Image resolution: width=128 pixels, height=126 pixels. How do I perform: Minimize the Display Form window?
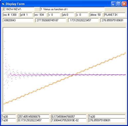click(x=113, y=4)
